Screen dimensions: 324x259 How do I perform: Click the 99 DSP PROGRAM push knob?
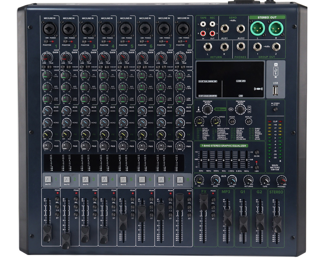tap(207, 109)
